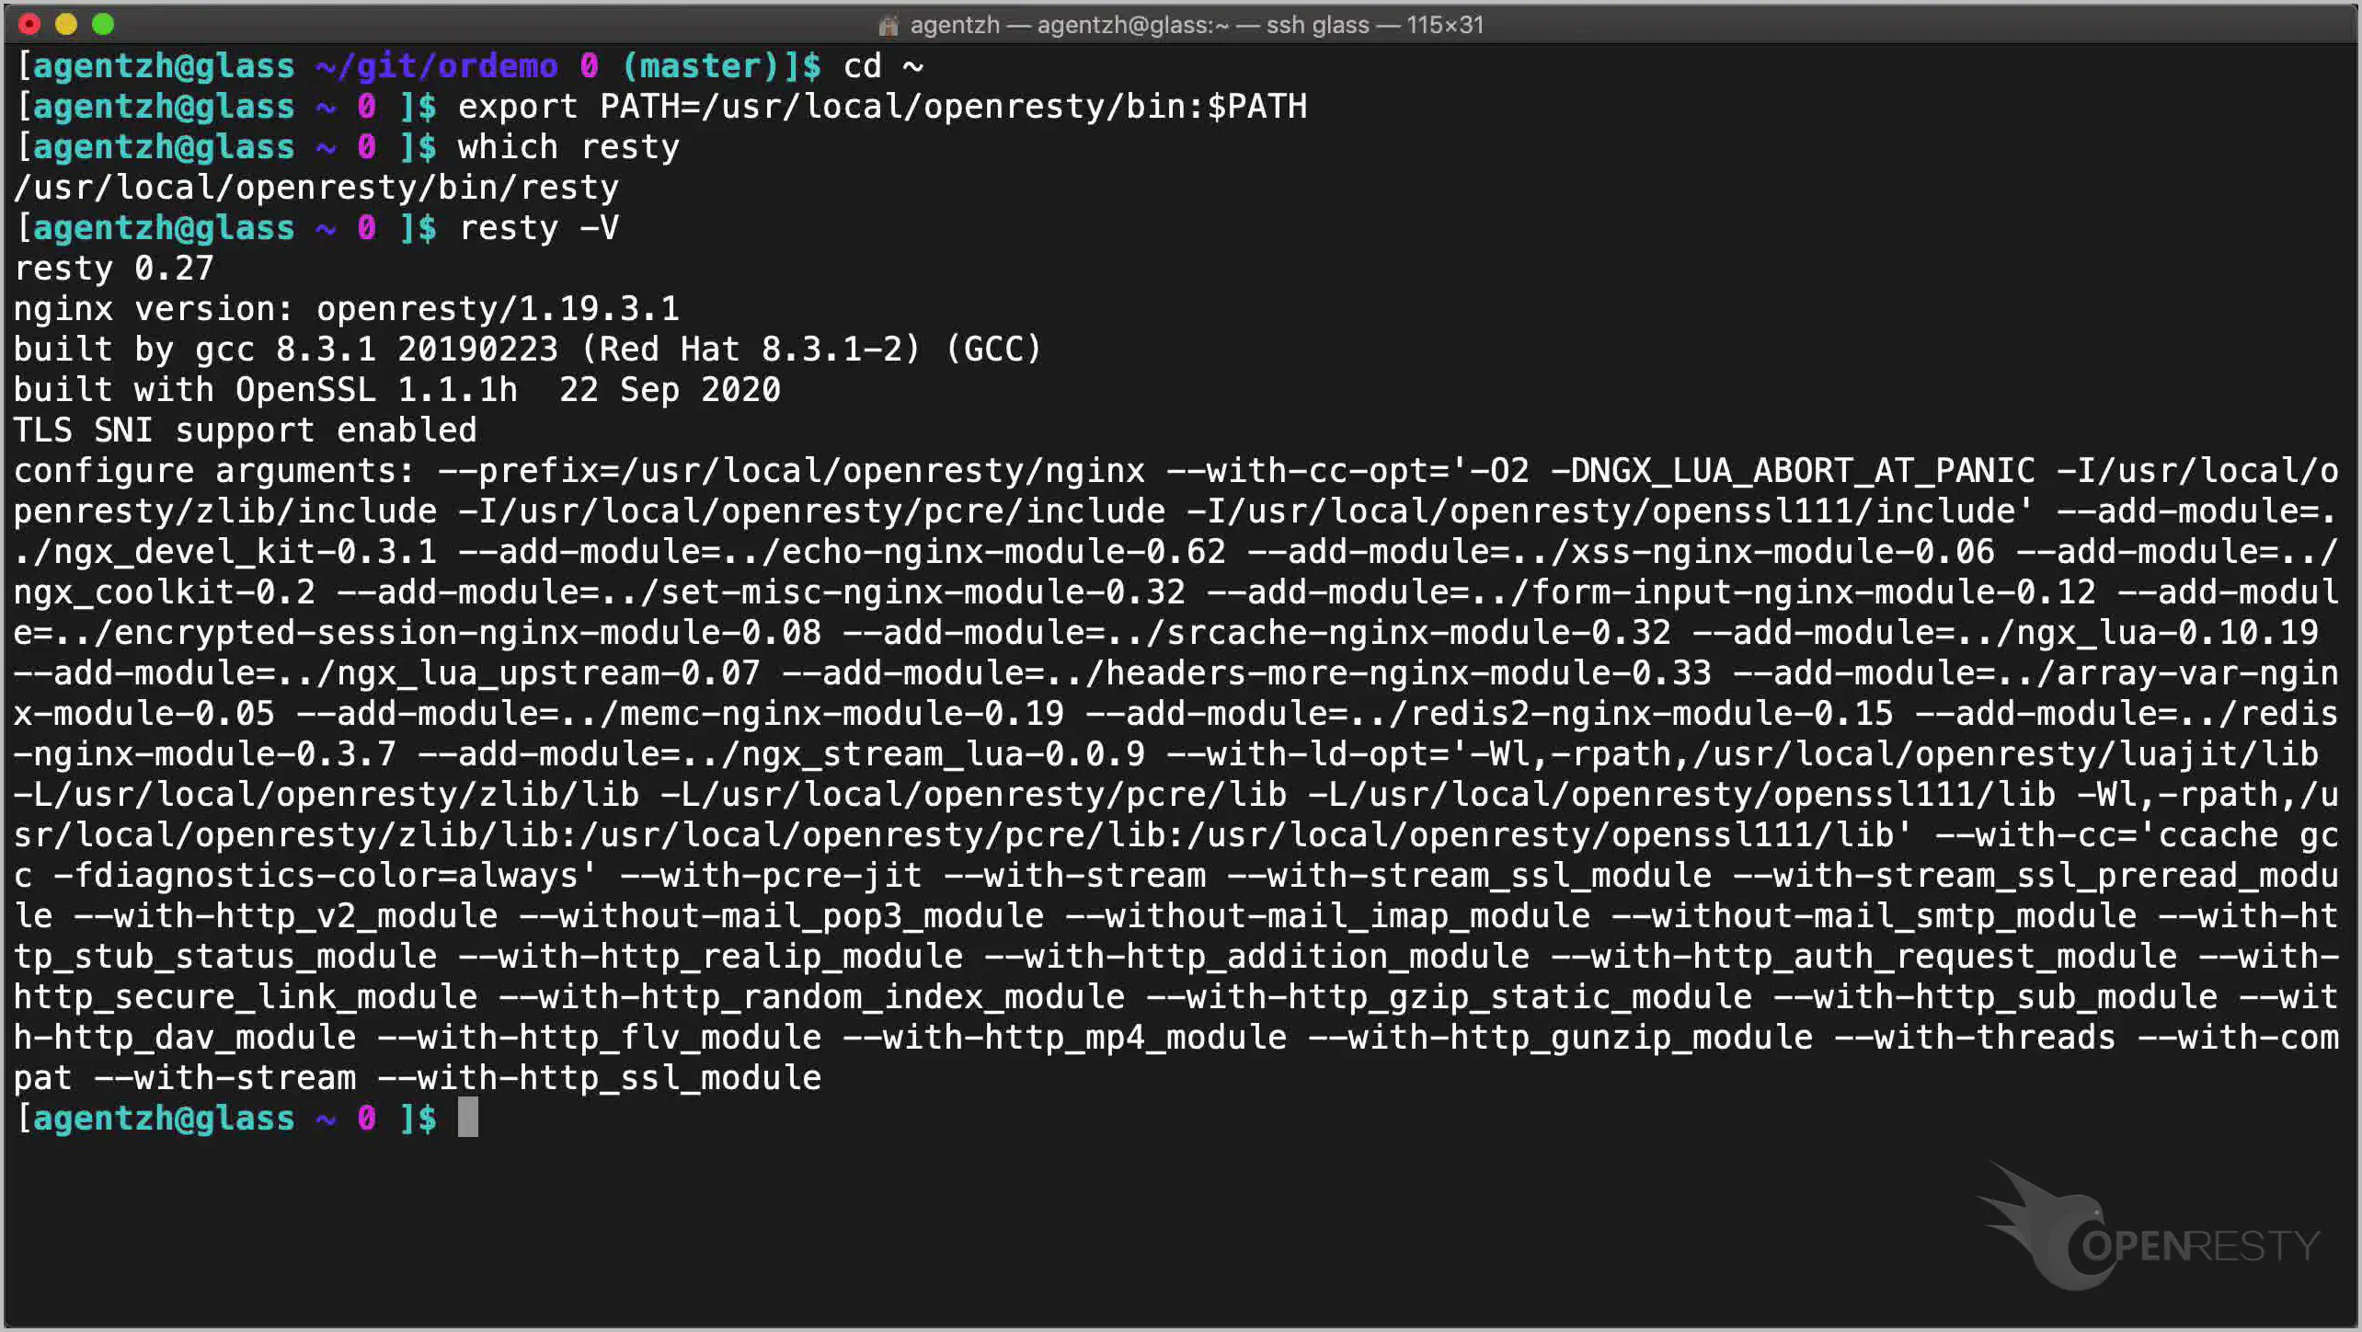Viewport: 2362px width, 1332px height.
Task: Click the 'which resty' command text
Action: point(568,146)
